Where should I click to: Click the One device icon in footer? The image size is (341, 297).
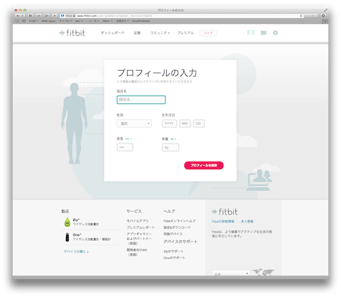pyautogui.click(x=67, y=237)
